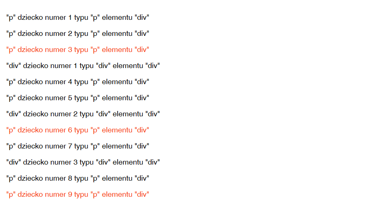Select the paragraph "p" dziecko numer 2

pyautogui.click(x=78, y=34)
